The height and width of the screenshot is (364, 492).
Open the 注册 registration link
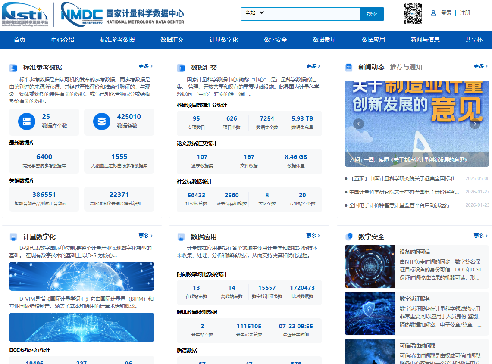[465, 13]
